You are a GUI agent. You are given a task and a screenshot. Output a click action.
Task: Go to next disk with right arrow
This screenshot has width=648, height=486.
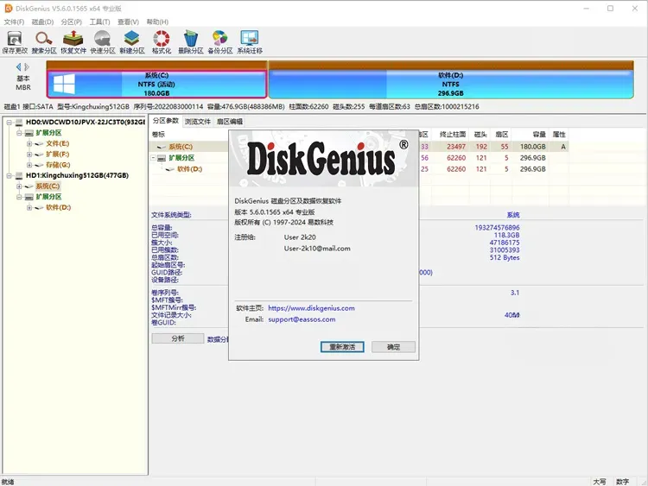(x=27, y=66)
